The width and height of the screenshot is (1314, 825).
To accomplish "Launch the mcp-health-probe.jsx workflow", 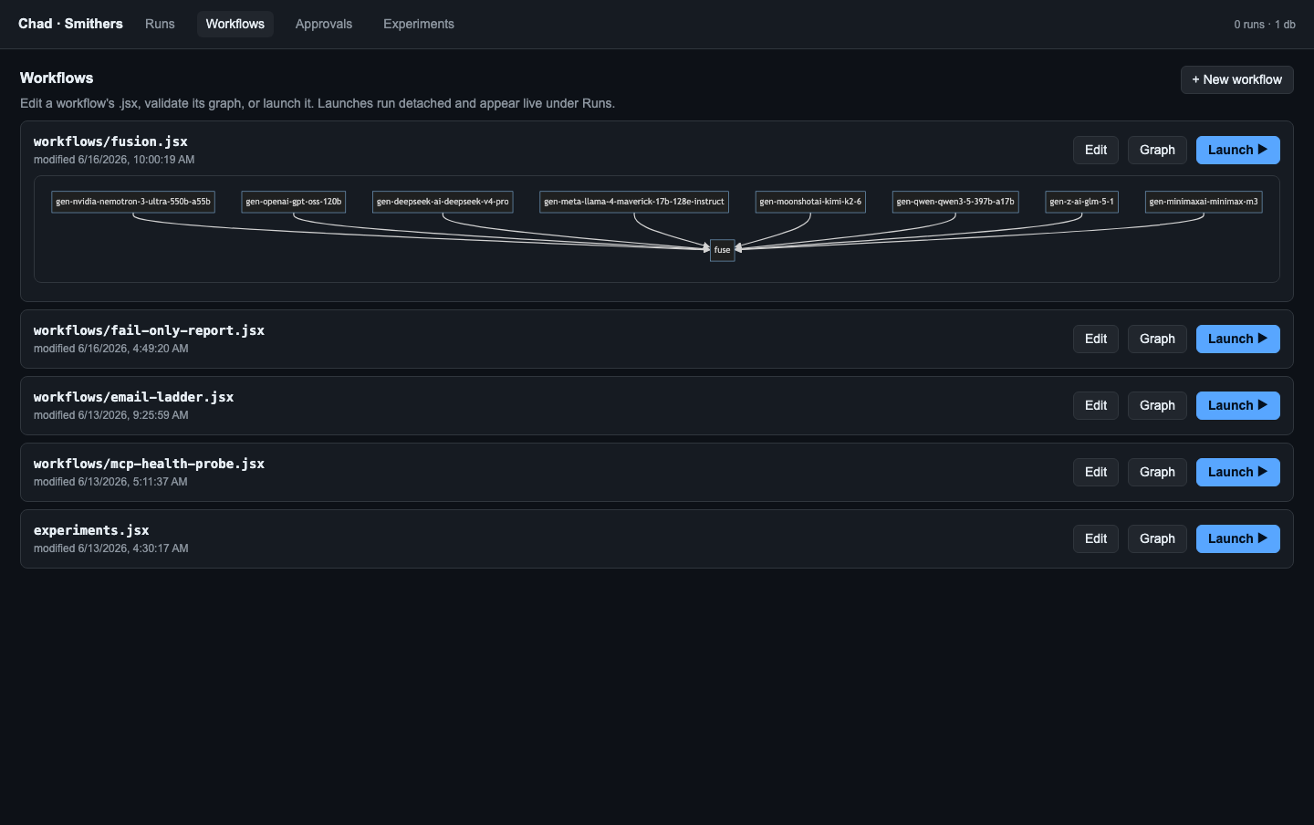I will pos(1238,472).
